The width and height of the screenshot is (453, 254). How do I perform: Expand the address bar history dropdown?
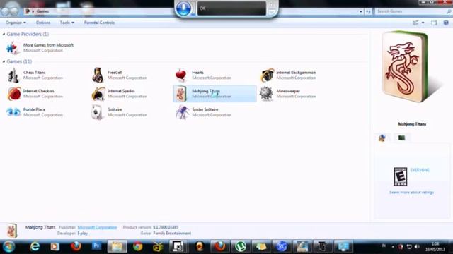pyautogui.click(x=361, y=11)
